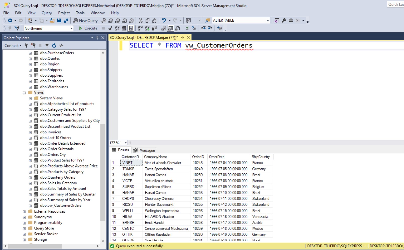Screen dimensions: 404x250
Task: Open the 177 % zoom level dropdown
Action: click(x=126, y=143)
